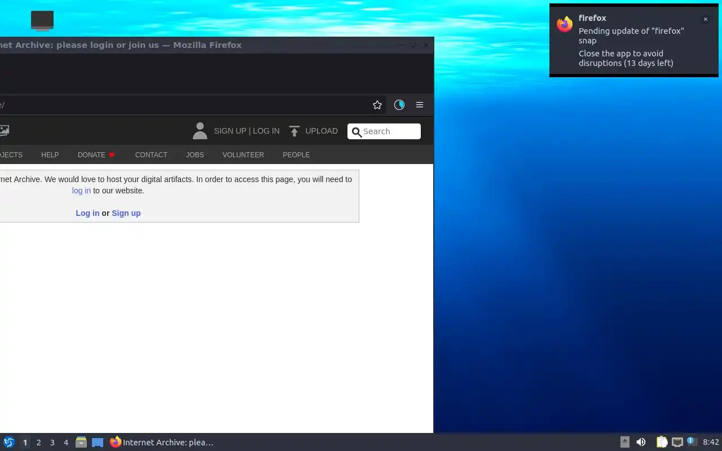Click the network connection tray icon
Screen dimensions: 722x451
[677, 442]
